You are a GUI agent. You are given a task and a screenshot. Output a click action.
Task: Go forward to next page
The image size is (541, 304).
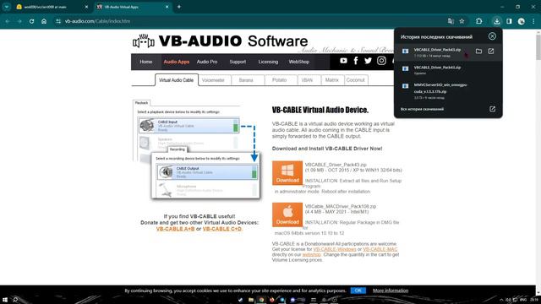(x=19, y=21)
